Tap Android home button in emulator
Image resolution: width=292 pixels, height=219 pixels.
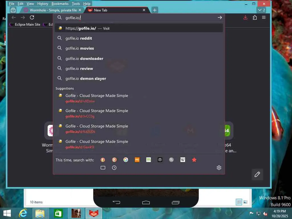click(x=146, y=202)
